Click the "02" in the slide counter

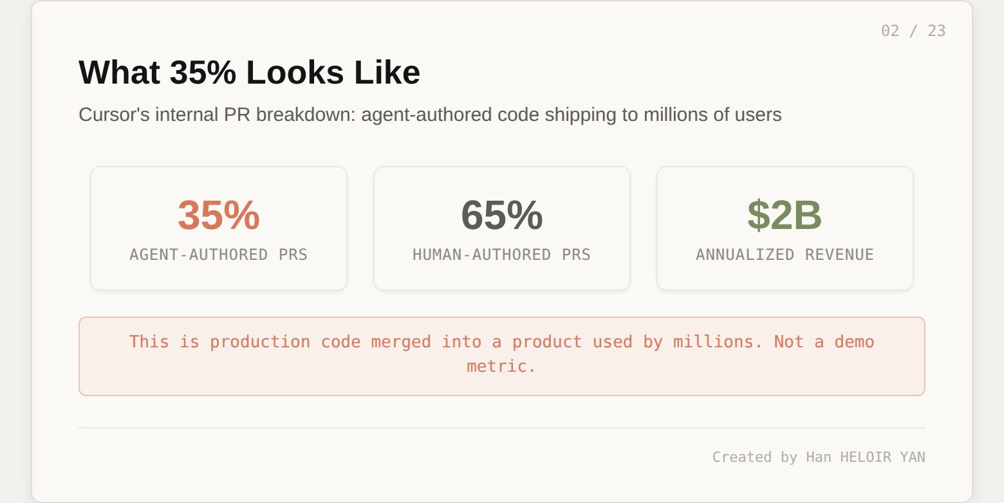point(890,31)
